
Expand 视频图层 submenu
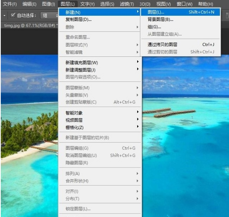pyautogui.click(x=99, y=120)
